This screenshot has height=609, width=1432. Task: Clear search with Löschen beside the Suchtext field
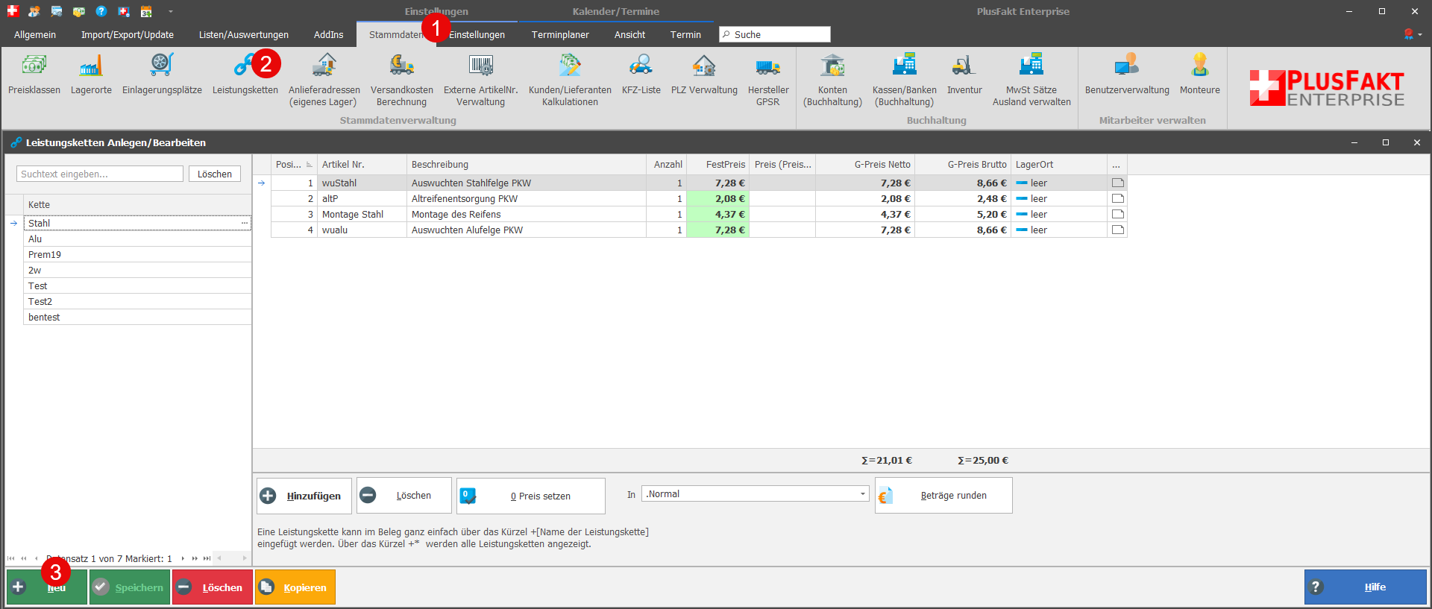pos(215,174)
